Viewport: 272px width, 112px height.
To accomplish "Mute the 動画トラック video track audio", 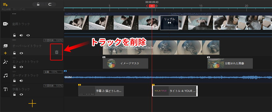I will [x=21, y=35].
